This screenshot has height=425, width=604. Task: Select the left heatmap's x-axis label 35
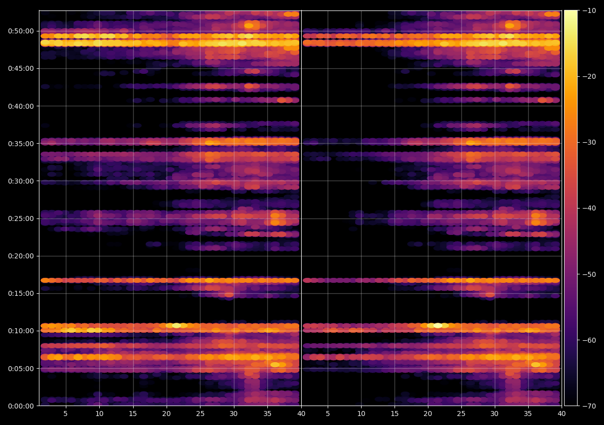tap(267, 414)
